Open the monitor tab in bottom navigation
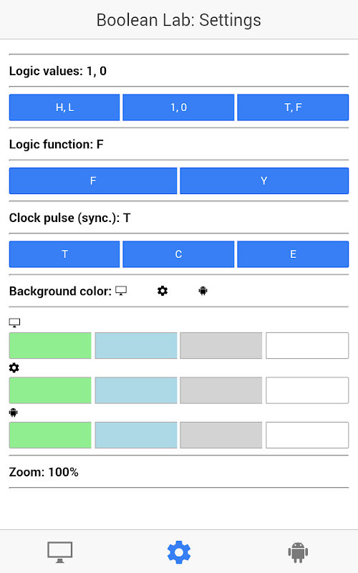Screen dimensions: 358x573 click(x=60, y=552)
